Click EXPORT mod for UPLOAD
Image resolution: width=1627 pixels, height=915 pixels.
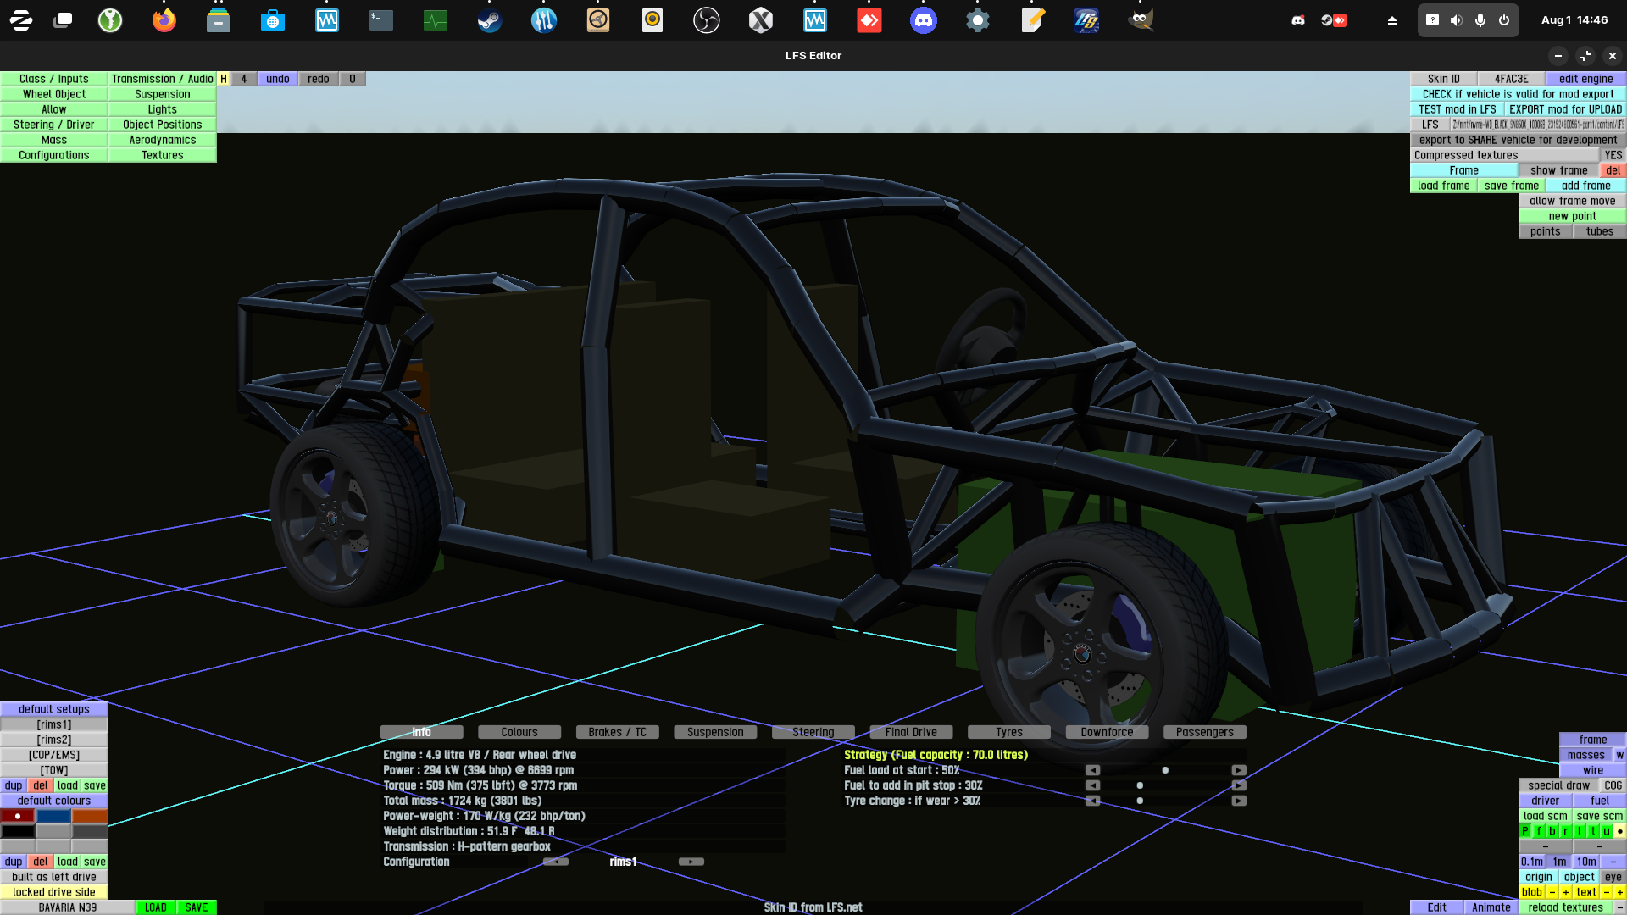[x=1565, y=109]
